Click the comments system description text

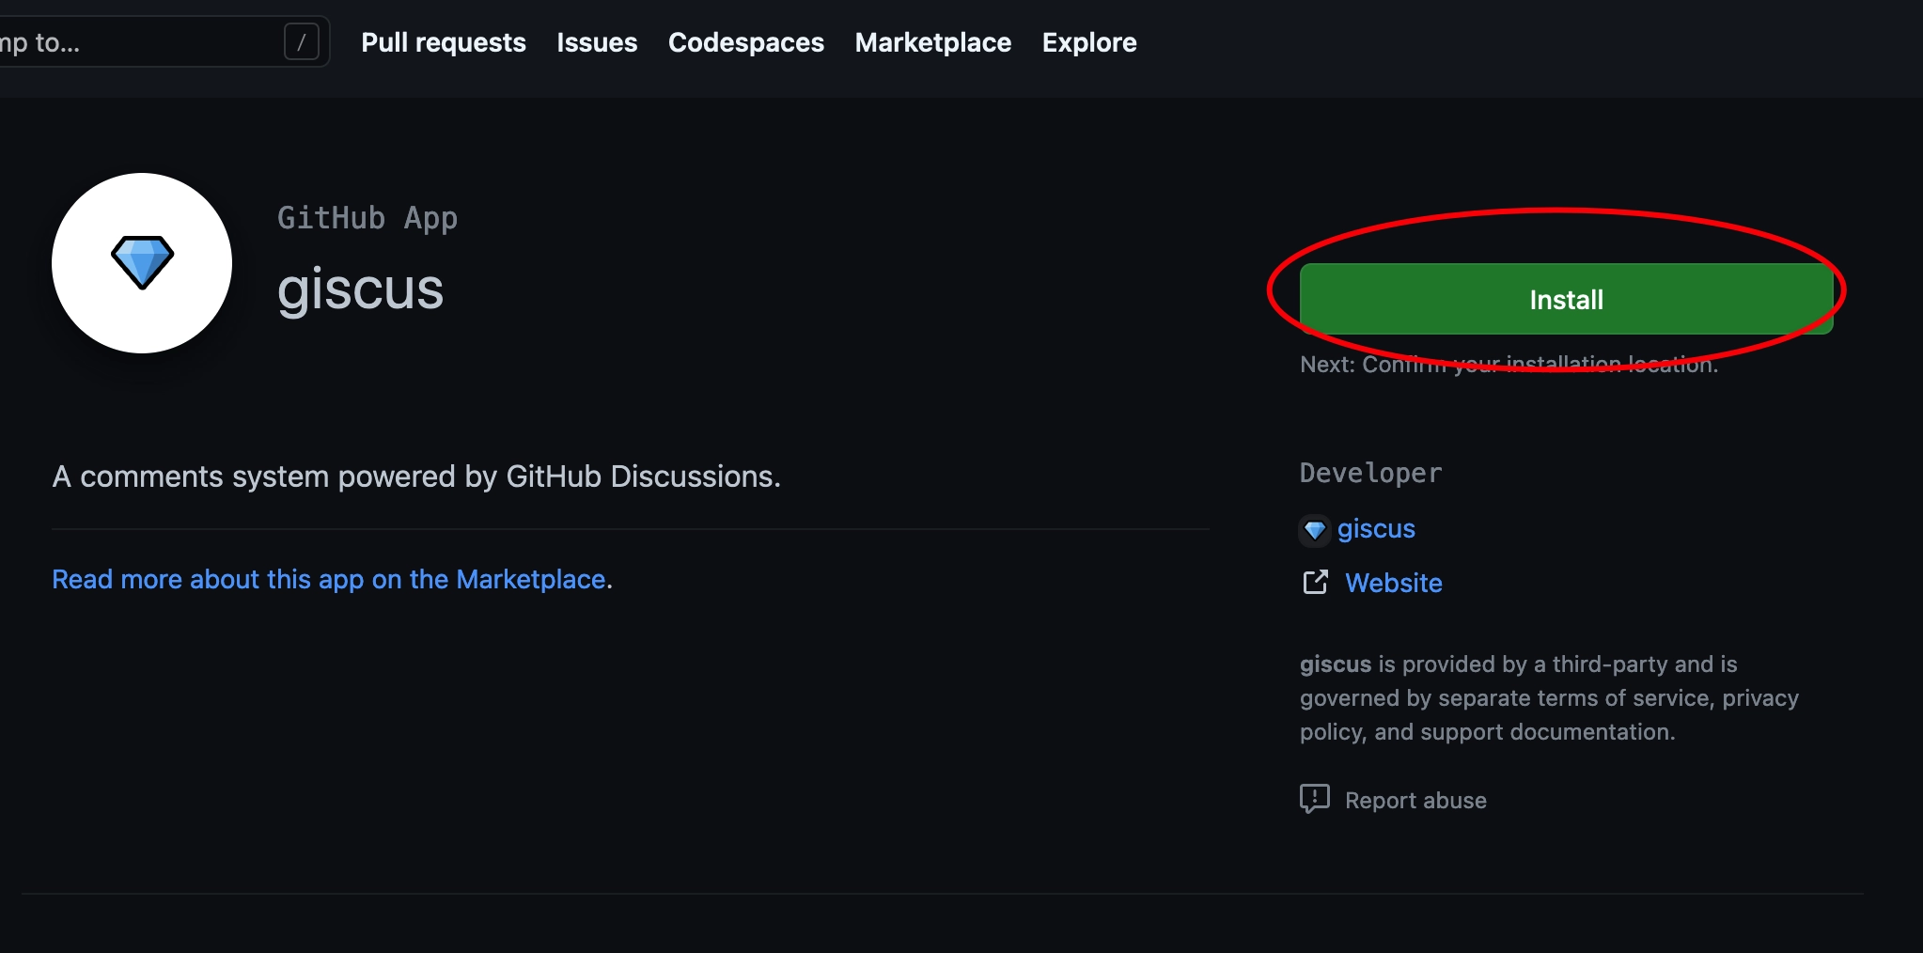[x=416, y=476]
